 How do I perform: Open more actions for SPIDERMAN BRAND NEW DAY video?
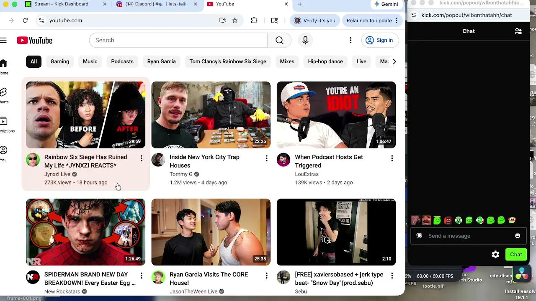coord(141,276)
